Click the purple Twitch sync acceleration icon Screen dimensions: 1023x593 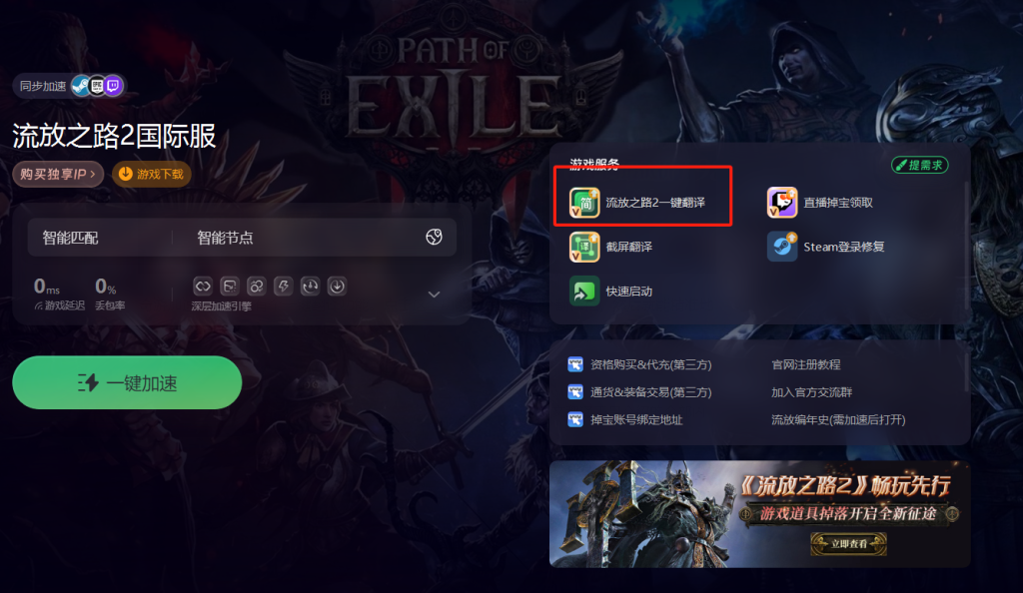[114, 86]
